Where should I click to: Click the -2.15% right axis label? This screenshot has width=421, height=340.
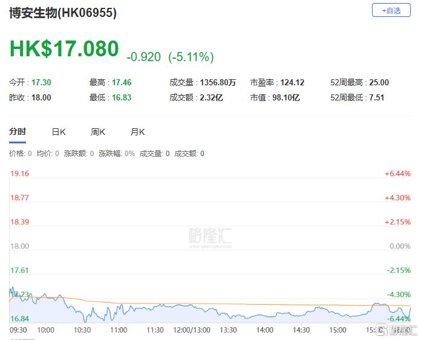pos(399,270)
